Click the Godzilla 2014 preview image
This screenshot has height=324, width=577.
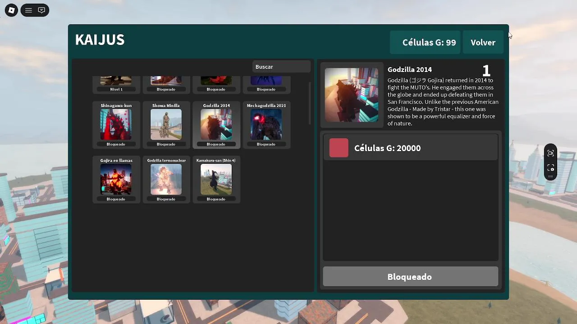352,95
